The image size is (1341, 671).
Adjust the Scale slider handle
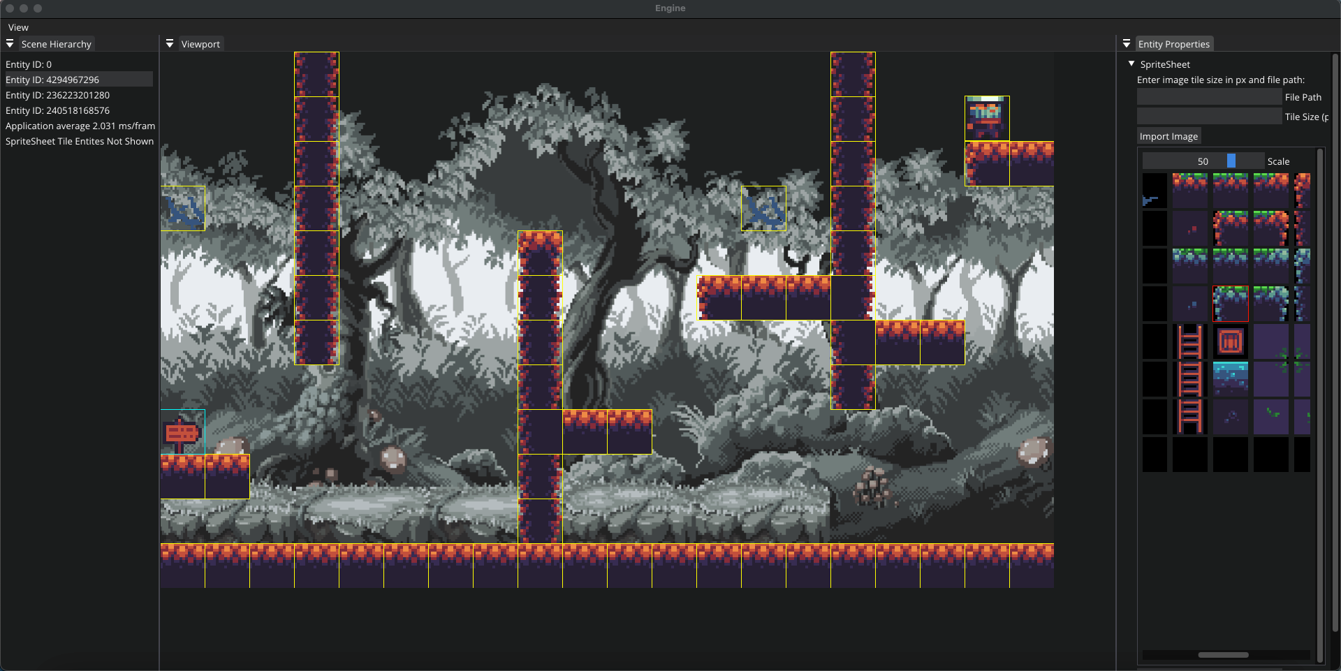pos(1231,161)
